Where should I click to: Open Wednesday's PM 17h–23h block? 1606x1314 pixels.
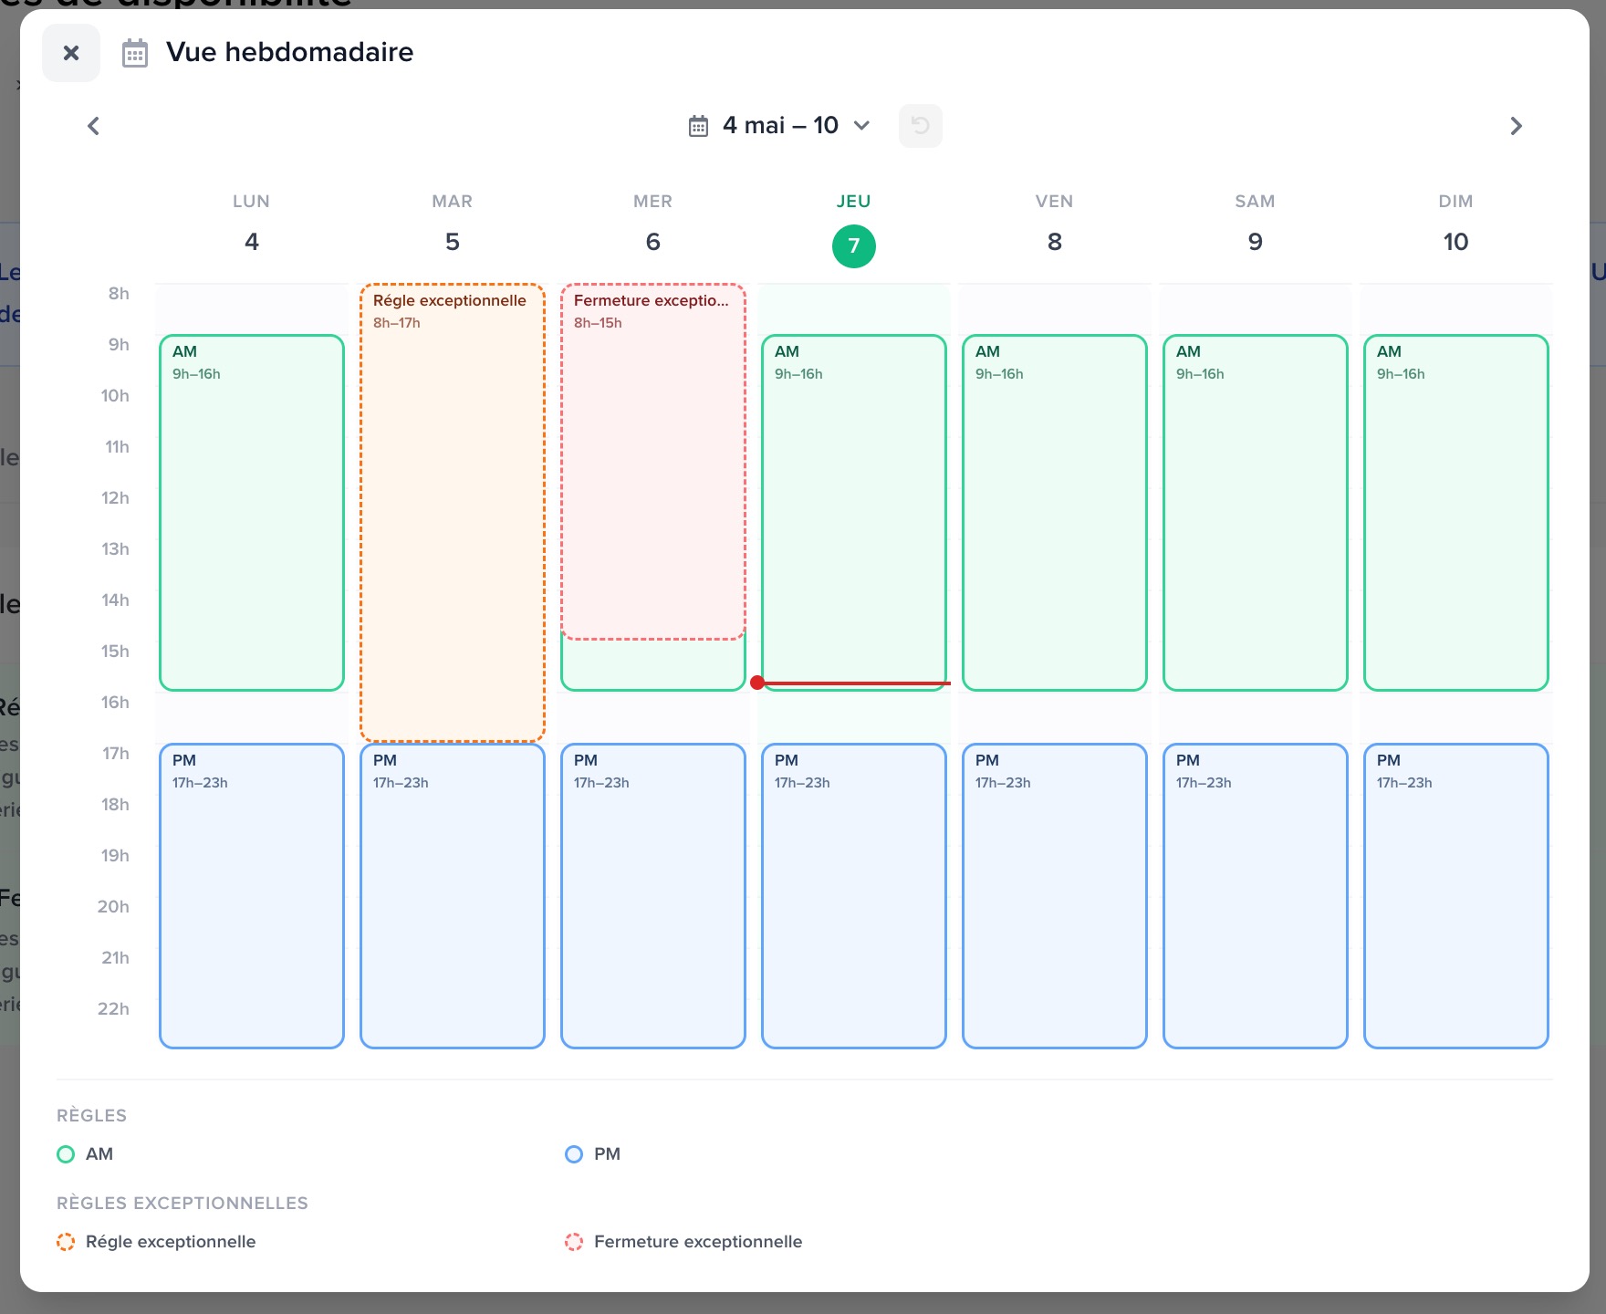coord(653,896)
